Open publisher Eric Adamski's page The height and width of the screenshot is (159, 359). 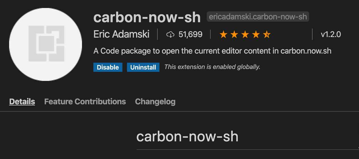coord(121,34)
